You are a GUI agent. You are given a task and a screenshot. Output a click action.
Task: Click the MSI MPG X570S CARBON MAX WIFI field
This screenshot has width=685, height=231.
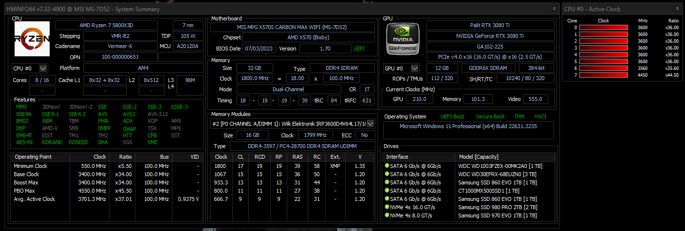point(293,27)
